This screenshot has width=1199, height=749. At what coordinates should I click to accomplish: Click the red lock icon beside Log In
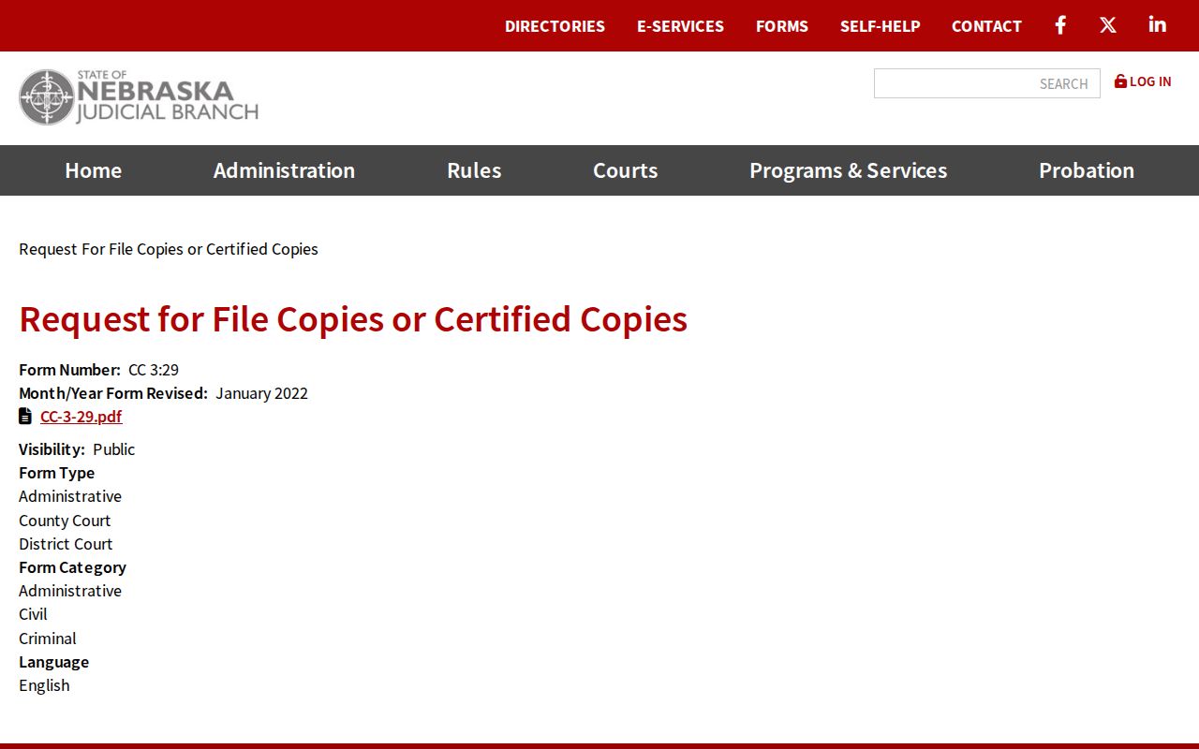pyautogui.click(x=1120, y=81)
